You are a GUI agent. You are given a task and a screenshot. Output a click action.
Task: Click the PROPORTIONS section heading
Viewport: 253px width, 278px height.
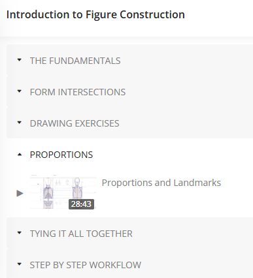pos(61,155)
